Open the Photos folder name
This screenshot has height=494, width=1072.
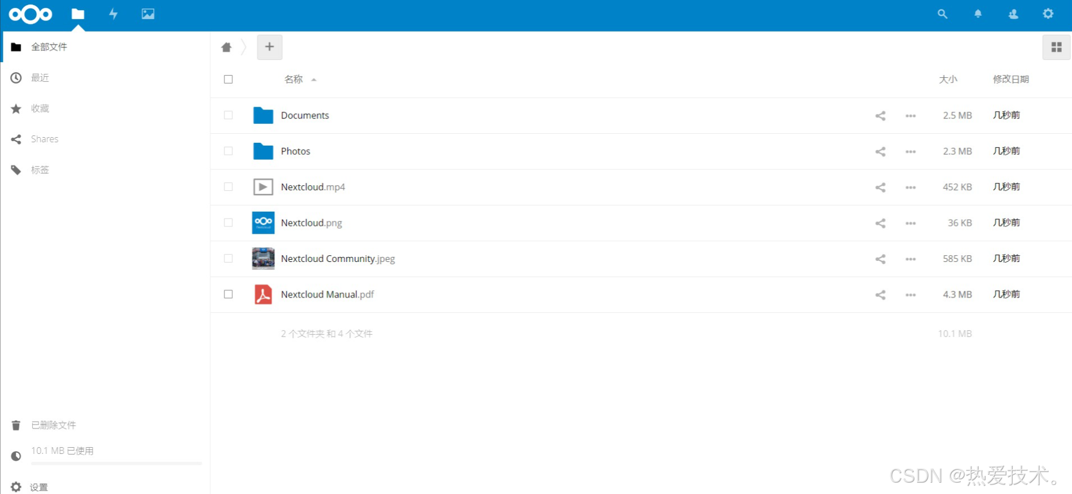tap(296, 151)
